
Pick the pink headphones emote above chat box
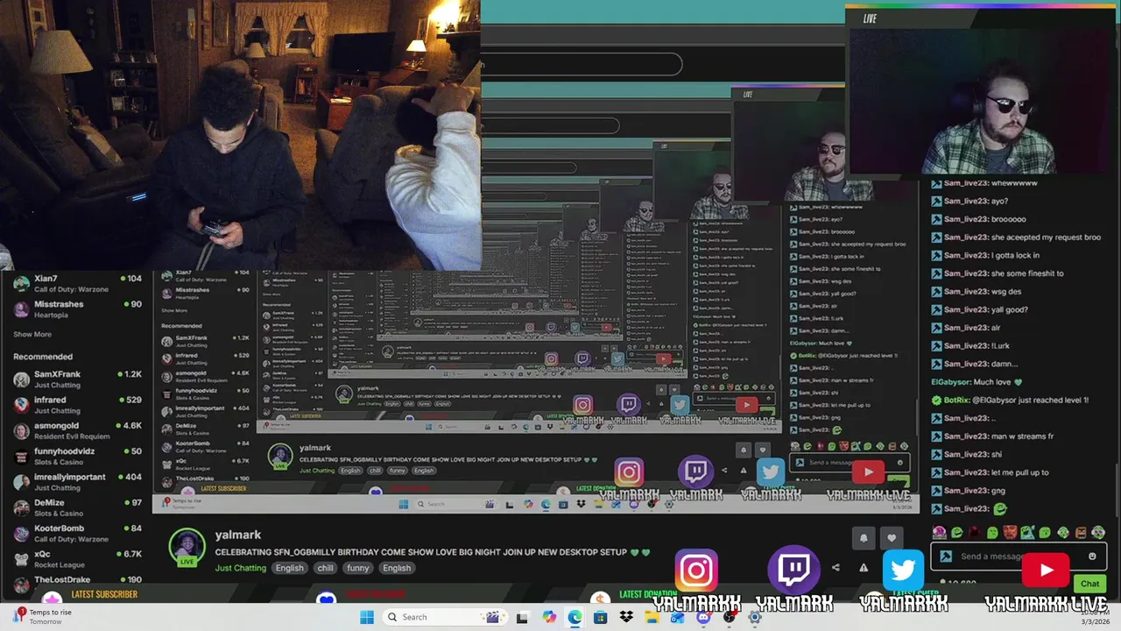tap(939, 532)
